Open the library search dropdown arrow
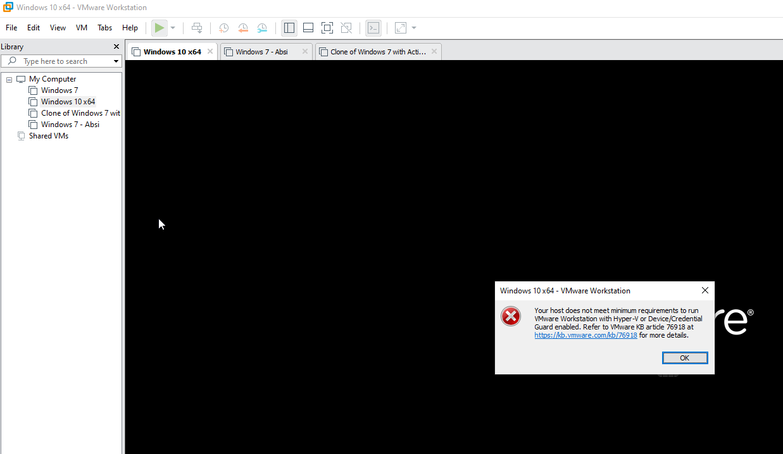Viewport: 783px width, 454px height. click(x=116, y=61)
